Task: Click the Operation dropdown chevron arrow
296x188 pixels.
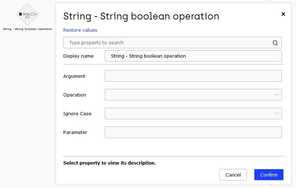Action: (276, 95)
